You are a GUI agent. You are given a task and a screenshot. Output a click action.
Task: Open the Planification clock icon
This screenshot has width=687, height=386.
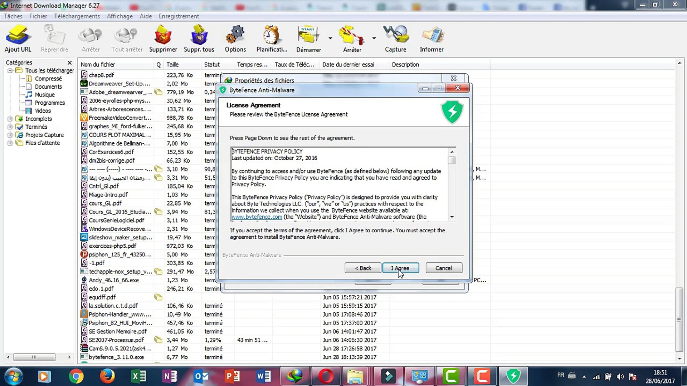[x=272, y=39]
